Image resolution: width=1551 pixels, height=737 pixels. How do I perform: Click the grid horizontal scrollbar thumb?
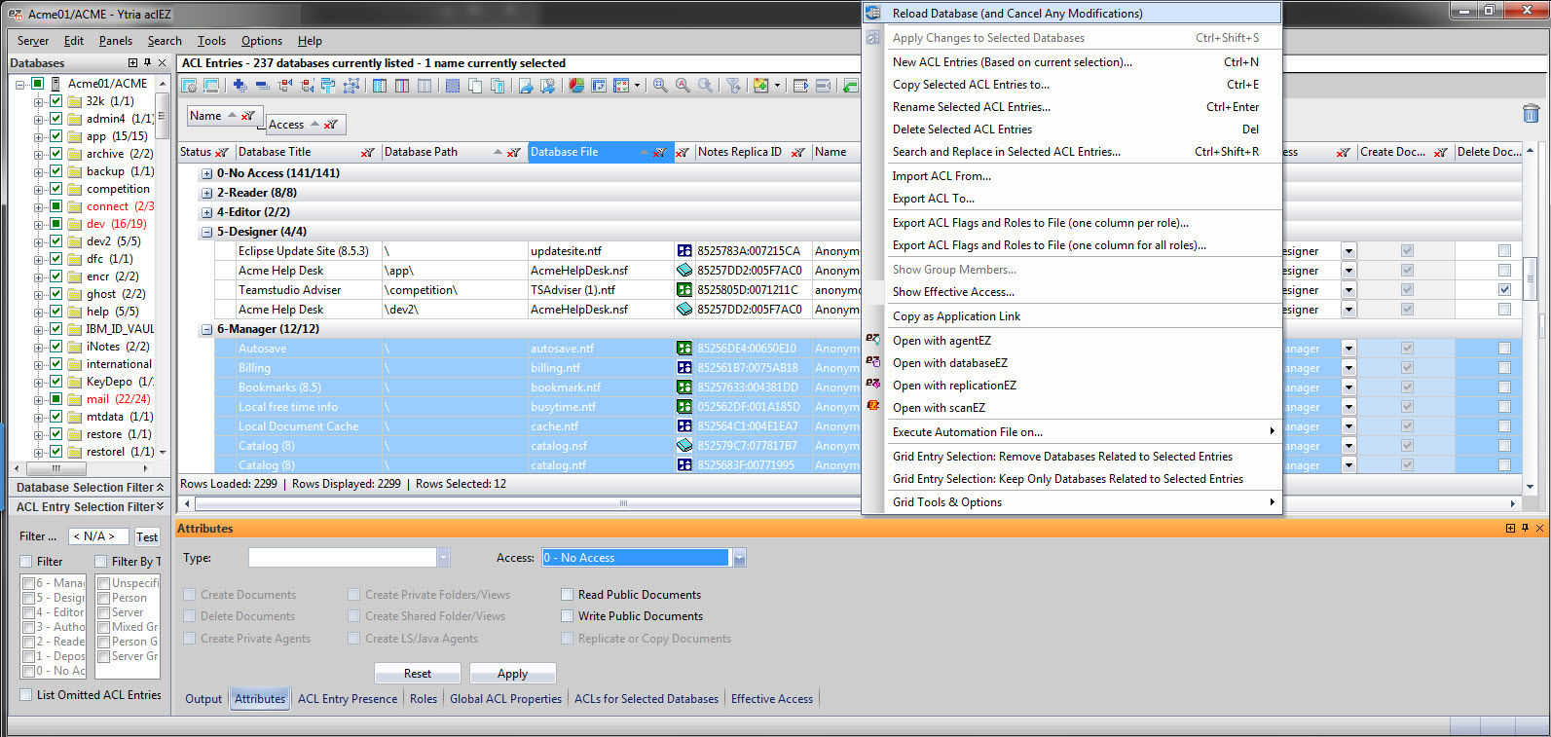tap(623, 503)
